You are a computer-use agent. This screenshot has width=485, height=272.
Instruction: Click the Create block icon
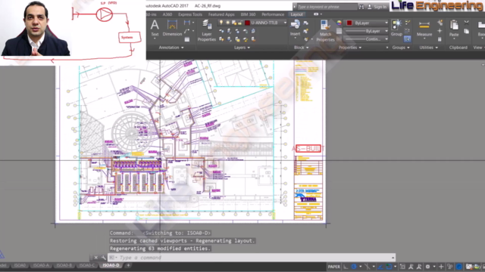tap(306, 23)
